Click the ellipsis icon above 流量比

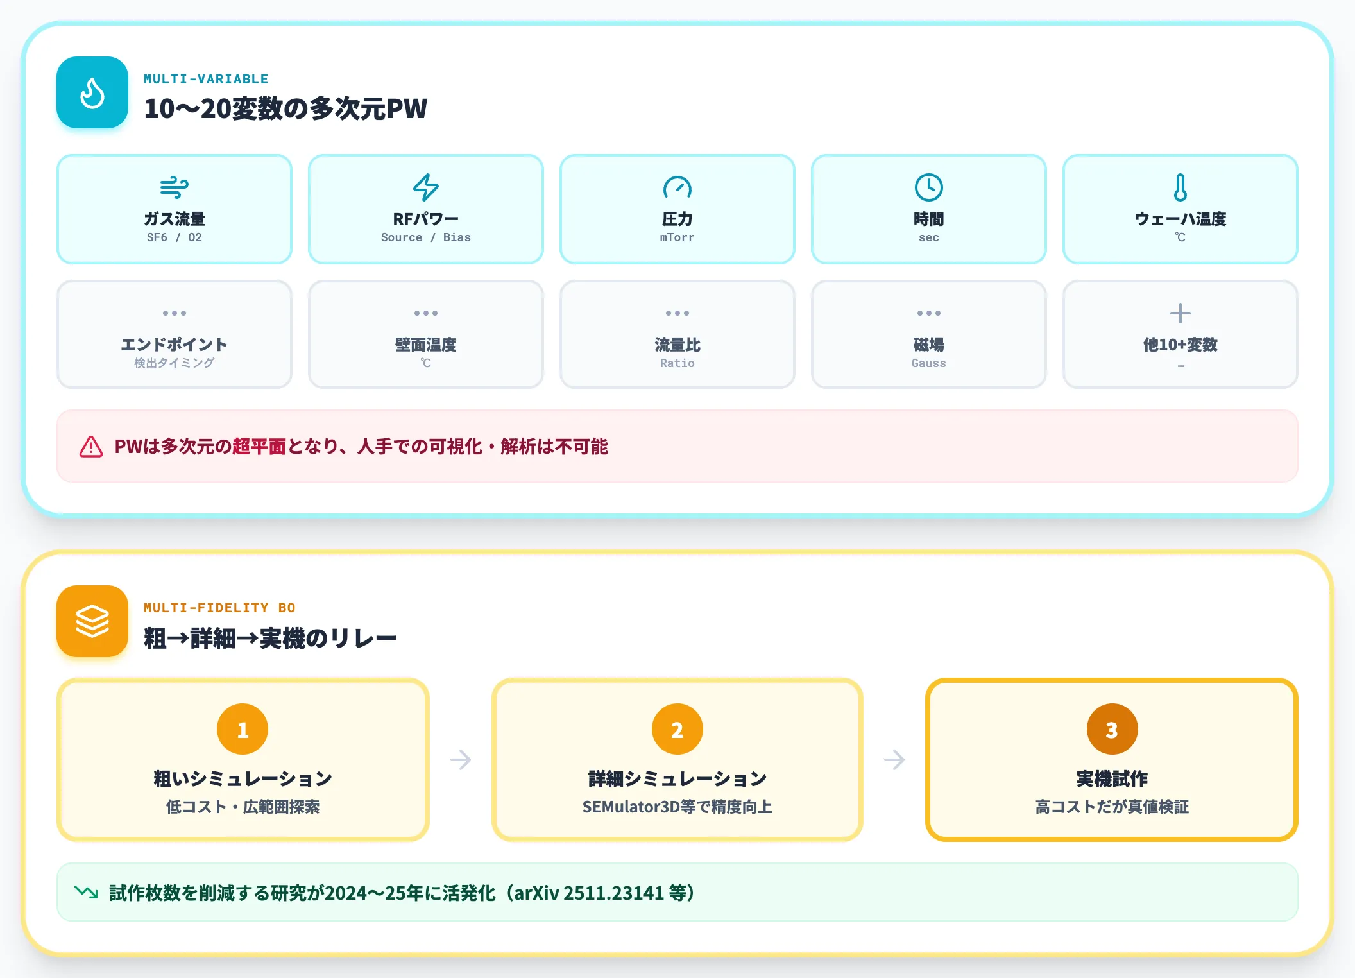[677, 313]
